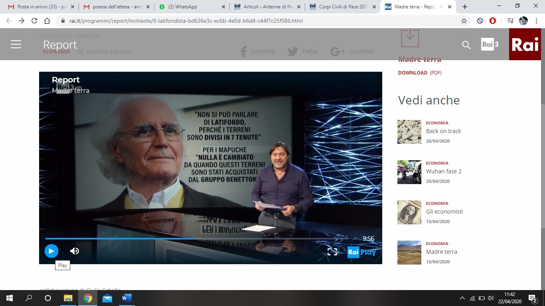The height and width of the screenshot is (306, 545).
Task: Click the RaiPlay logo in the player
Action: coord(361,252)
